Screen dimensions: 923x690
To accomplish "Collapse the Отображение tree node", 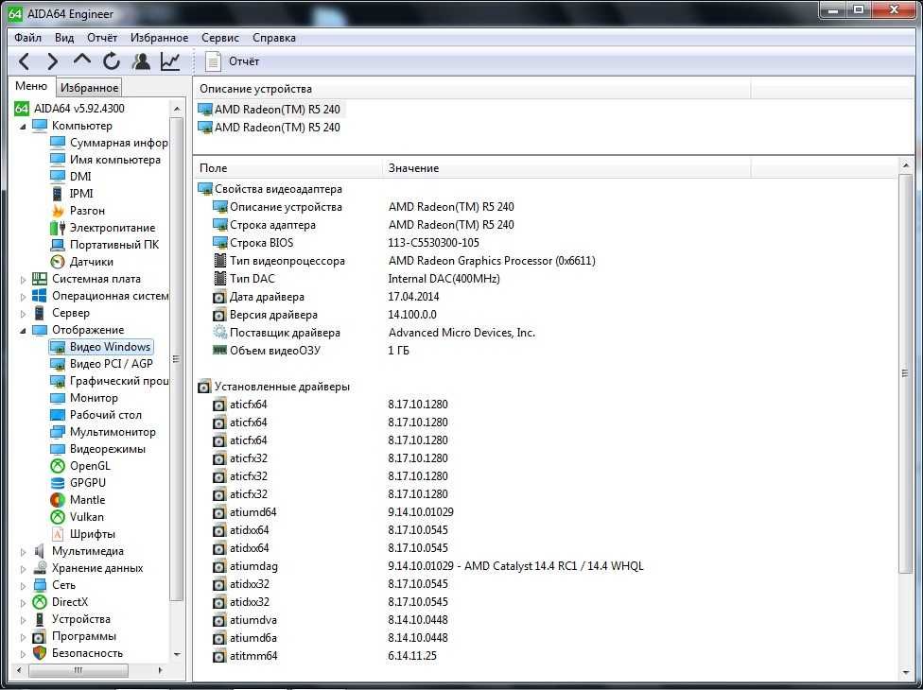I will click(23, 331).
